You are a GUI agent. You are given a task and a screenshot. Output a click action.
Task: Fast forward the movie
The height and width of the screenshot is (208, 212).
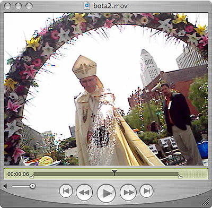point(128,193)
